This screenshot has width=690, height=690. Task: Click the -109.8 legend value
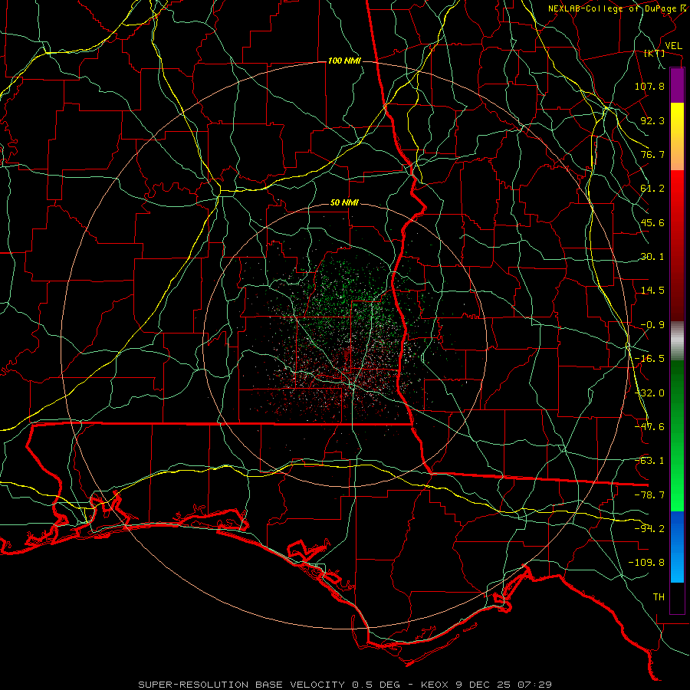646,563
